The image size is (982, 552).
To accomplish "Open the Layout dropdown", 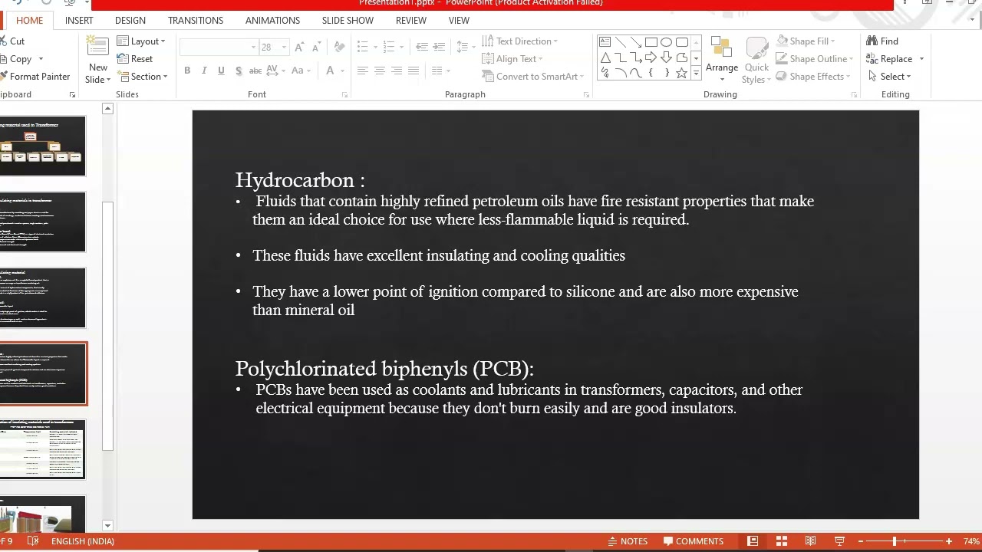I will (141, 41).
